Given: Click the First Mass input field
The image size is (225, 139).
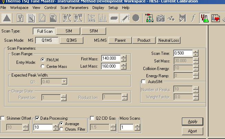Looking at the screenshot, I should click(111, 58).
